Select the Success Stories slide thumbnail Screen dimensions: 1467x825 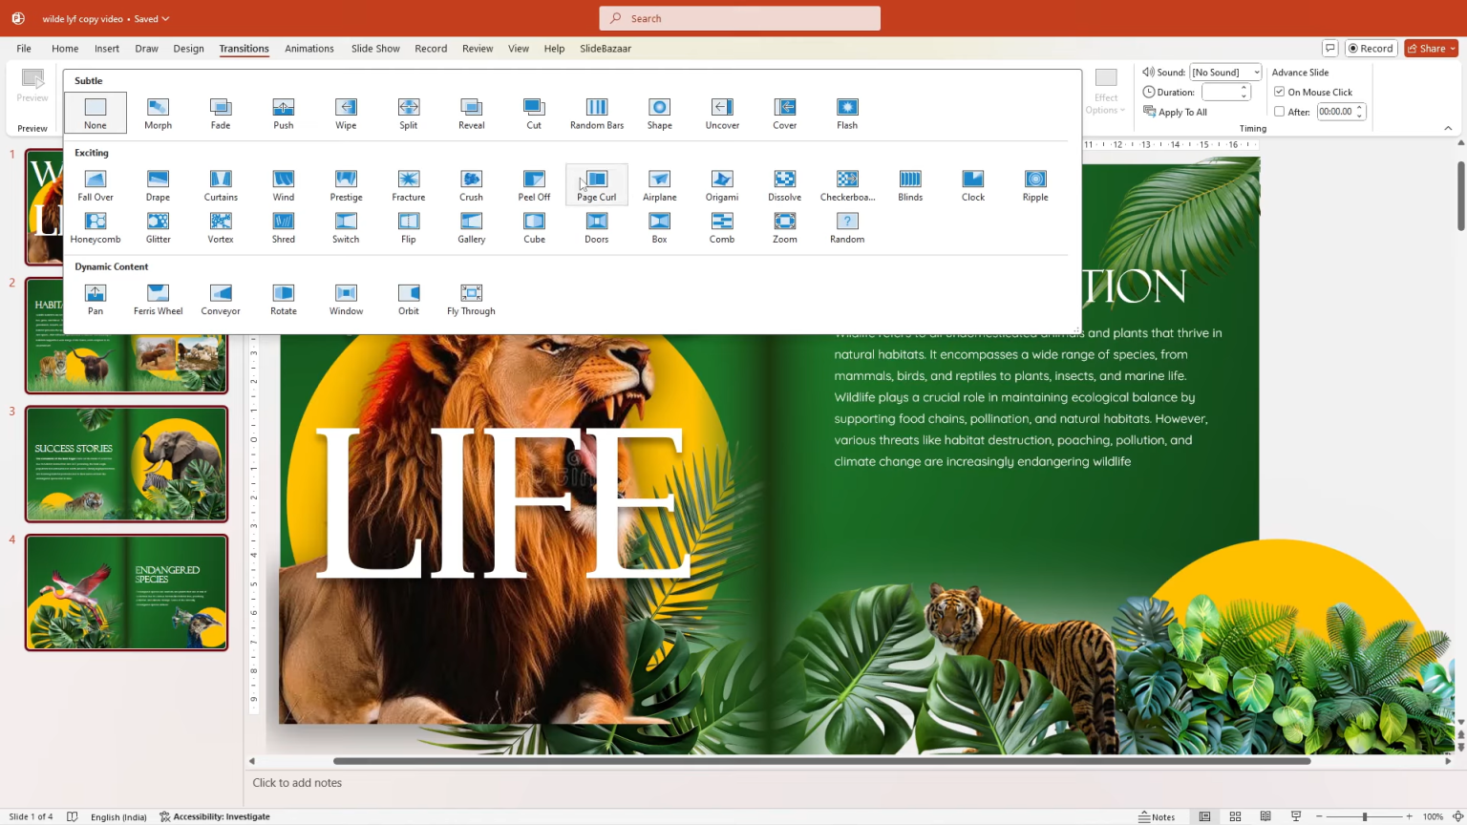[x=126, y=464]
